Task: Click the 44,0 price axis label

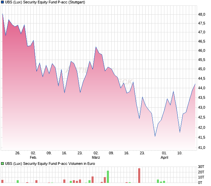Action: (201, 88)
